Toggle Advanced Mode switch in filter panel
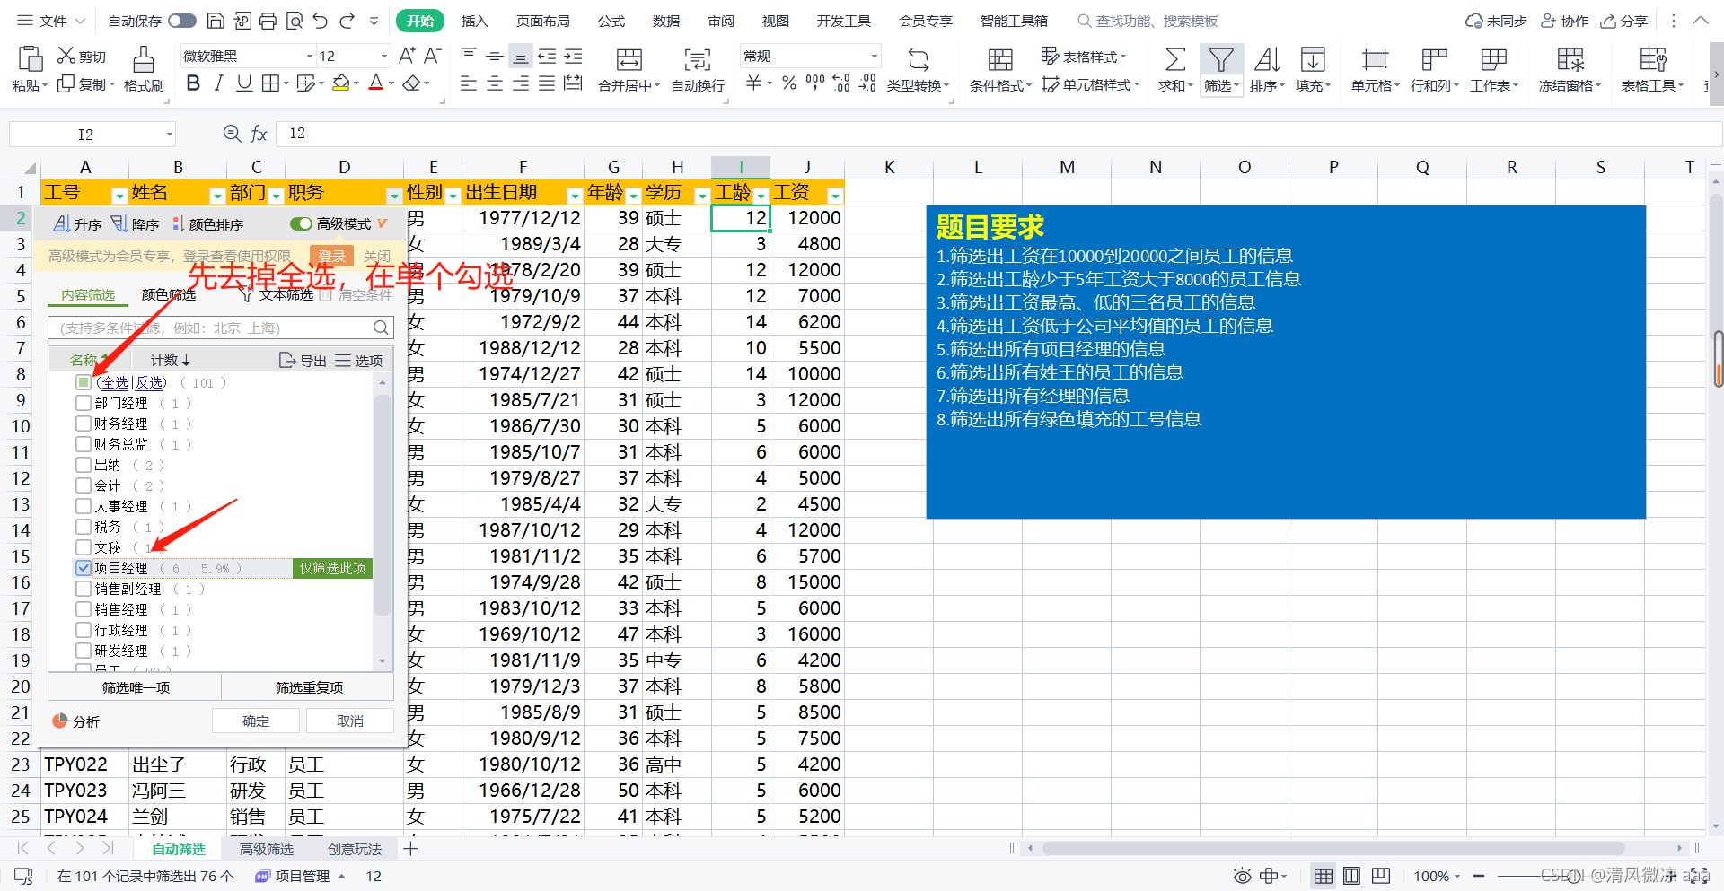 pos(301,223)
